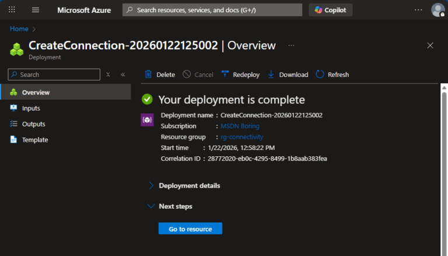Expand the Deployment details section

(x=184, y=185)
